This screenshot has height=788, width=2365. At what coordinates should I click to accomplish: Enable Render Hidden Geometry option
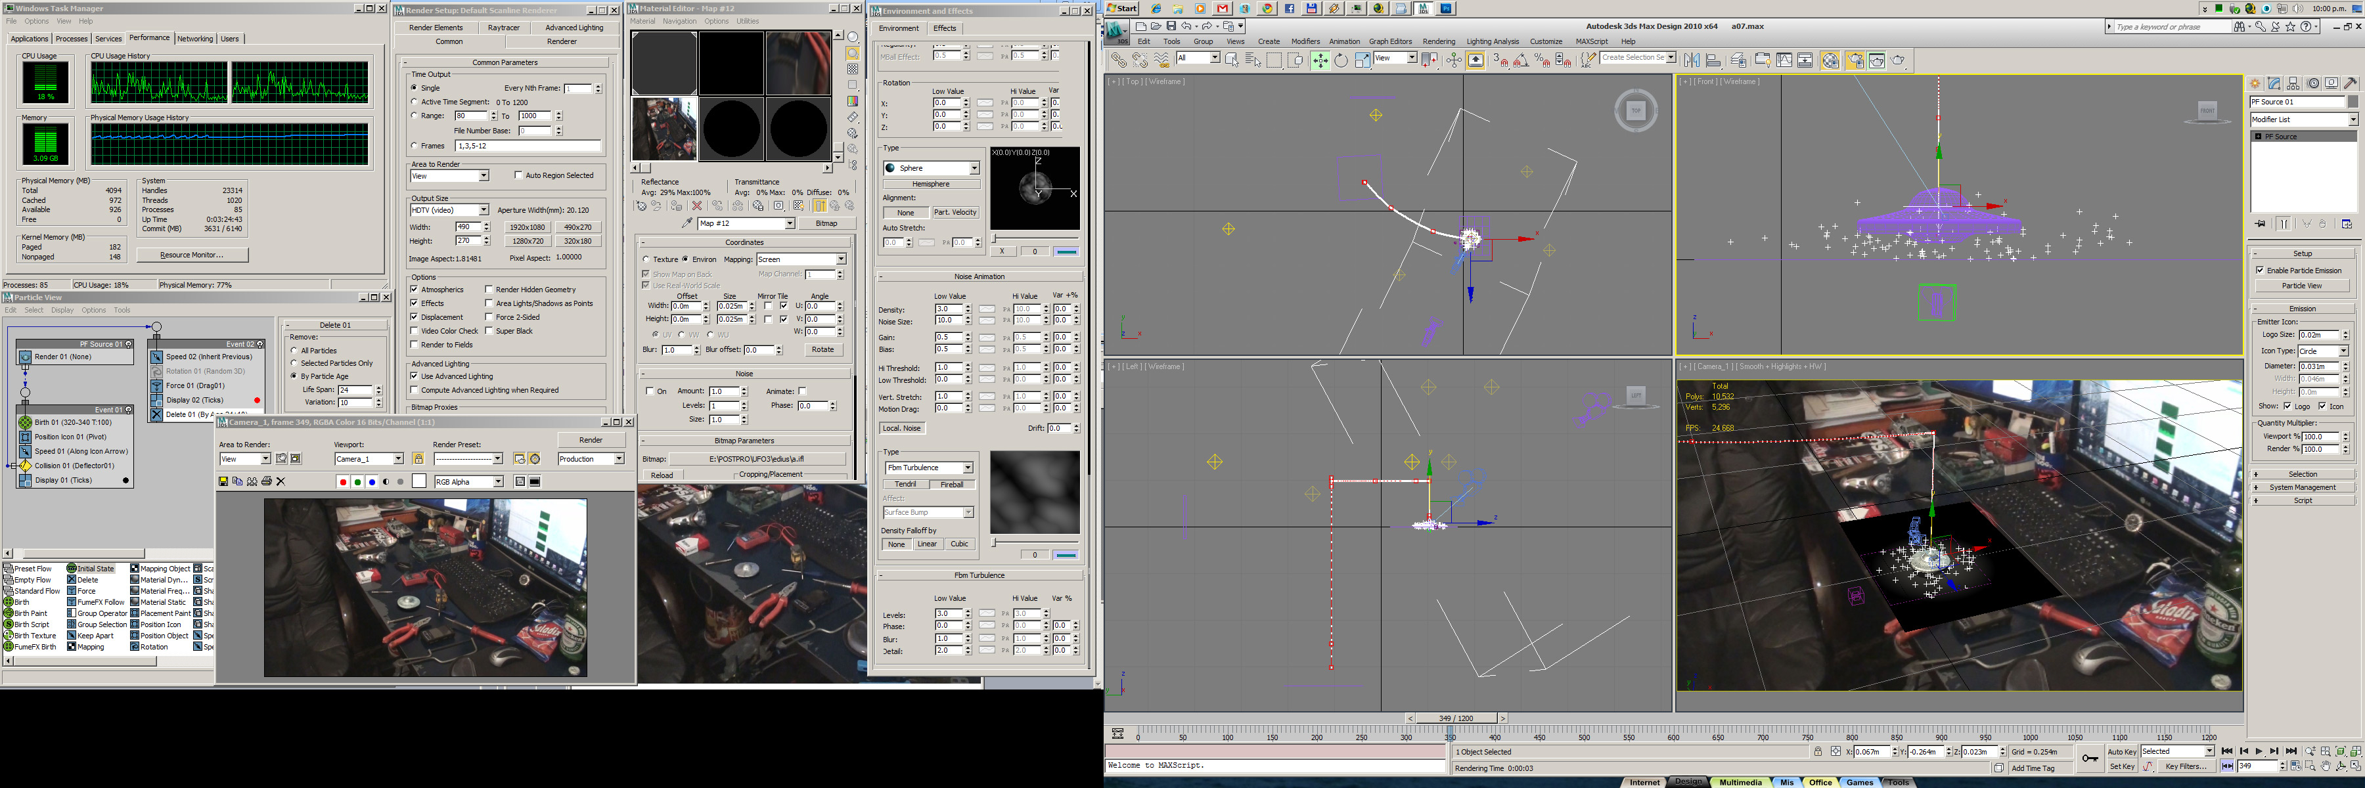click(489, 290)
